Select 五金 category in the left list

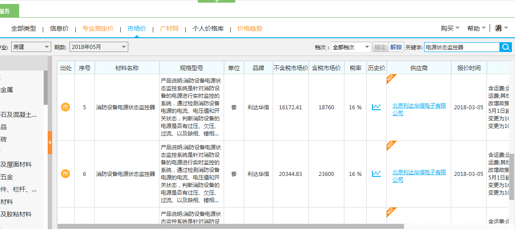pos(7,177)
